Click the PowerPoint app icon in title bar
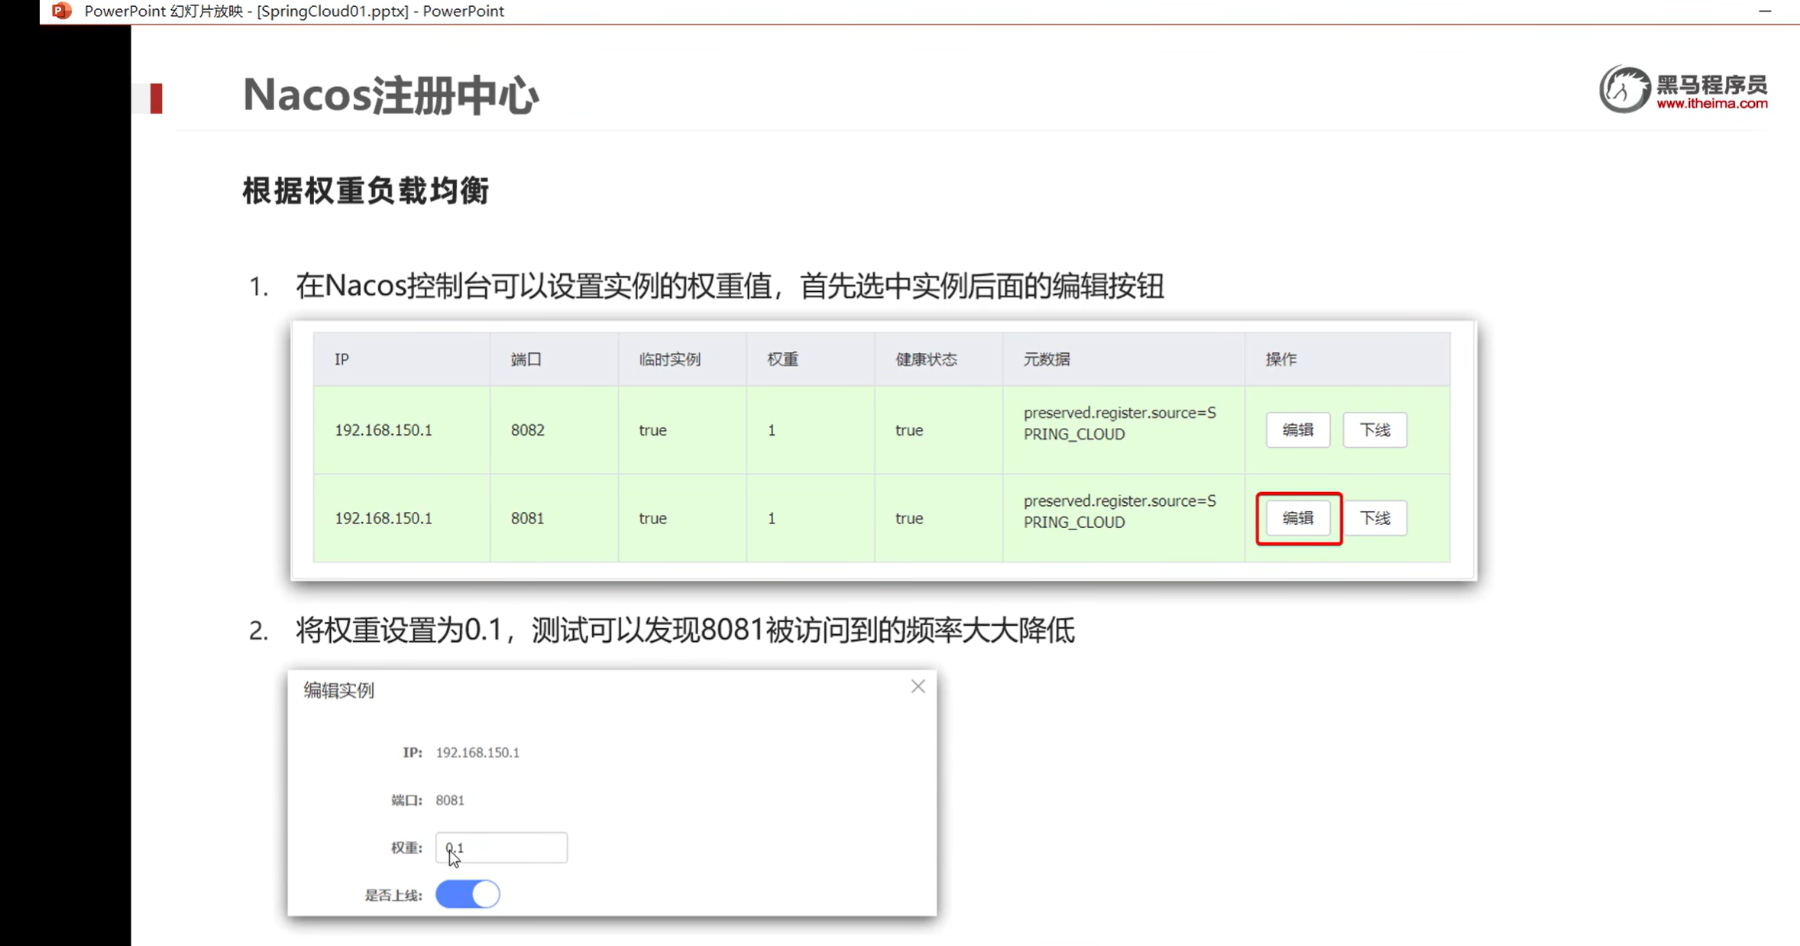This screenshot has width=1800, height=946. point(61,11)
